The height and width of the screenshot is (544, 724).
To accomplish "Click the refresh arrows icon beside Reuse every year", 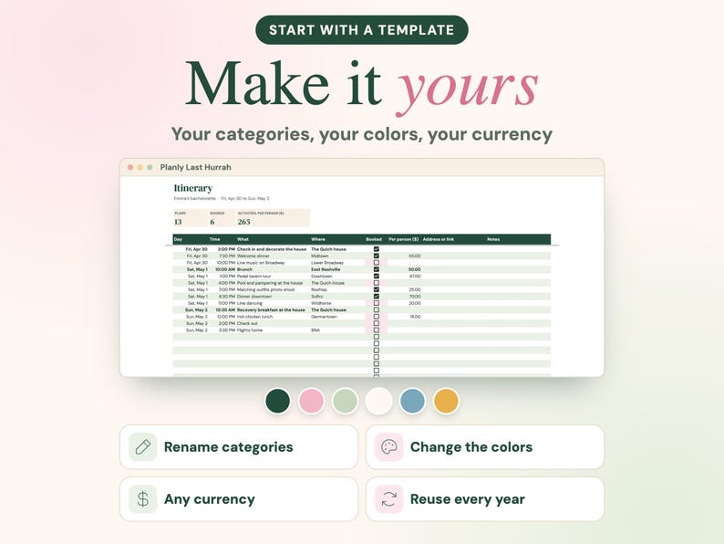I will (x=388, y=499).
